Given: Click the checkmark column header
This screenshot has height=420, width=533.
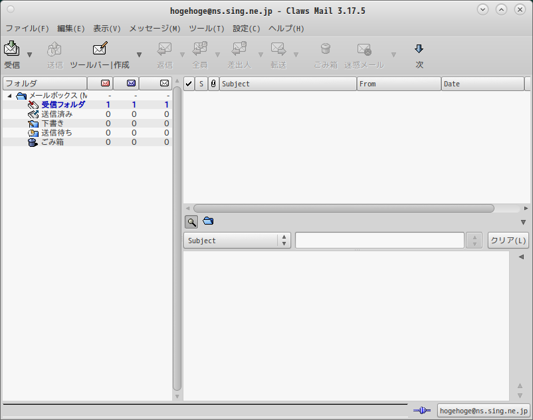Looking at the screenshot, I should [x=189, y=84].
